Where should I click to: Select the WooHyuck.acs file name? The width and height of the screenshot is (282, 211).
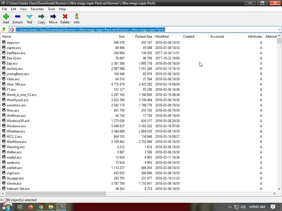click(17, 100)
